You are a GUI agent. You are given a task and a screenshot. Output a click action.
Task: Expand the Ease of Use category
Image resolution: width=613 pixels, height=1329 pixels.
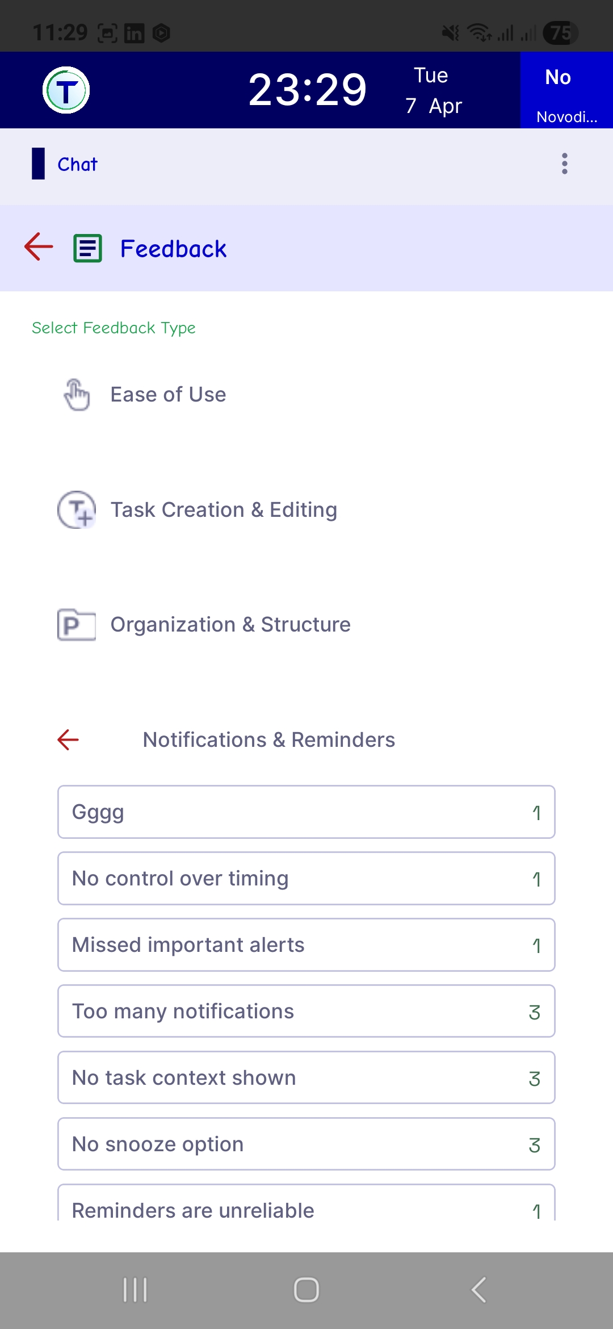click(x=168, y=395)
